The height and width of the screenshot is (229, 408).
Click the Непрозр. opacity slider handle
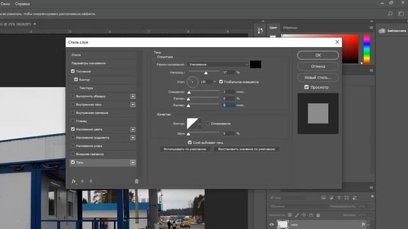pos(206,73)
